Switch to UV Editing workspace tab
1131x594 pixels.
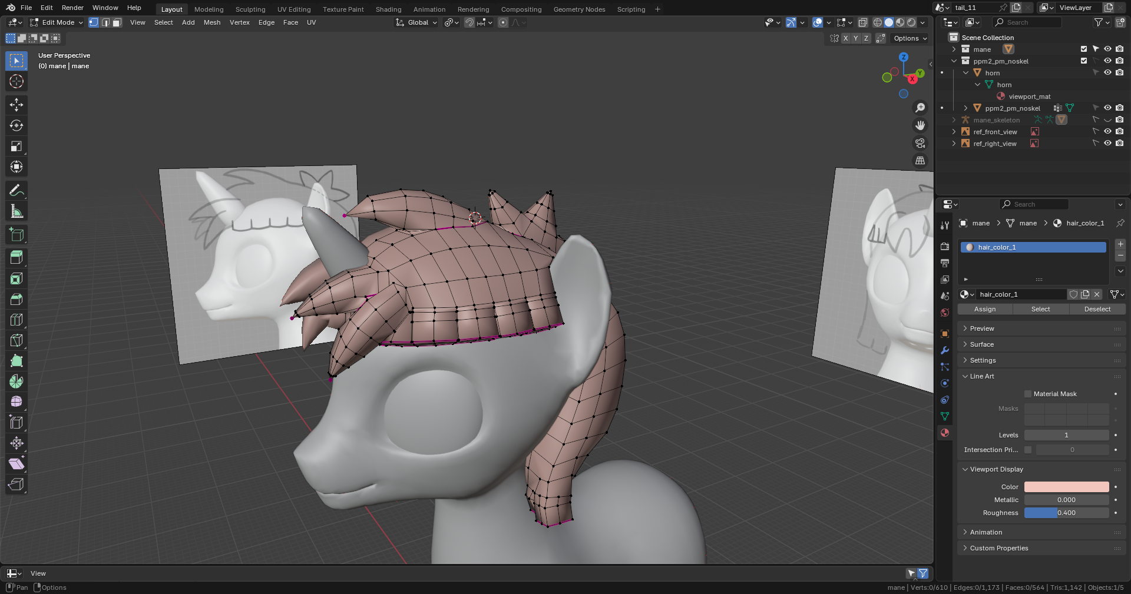point(294,9)
